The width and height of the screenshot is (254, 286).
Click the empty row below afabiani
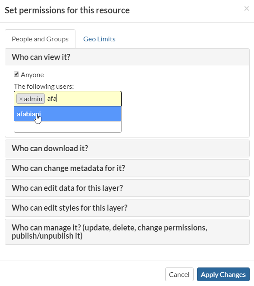click(68, 127)
